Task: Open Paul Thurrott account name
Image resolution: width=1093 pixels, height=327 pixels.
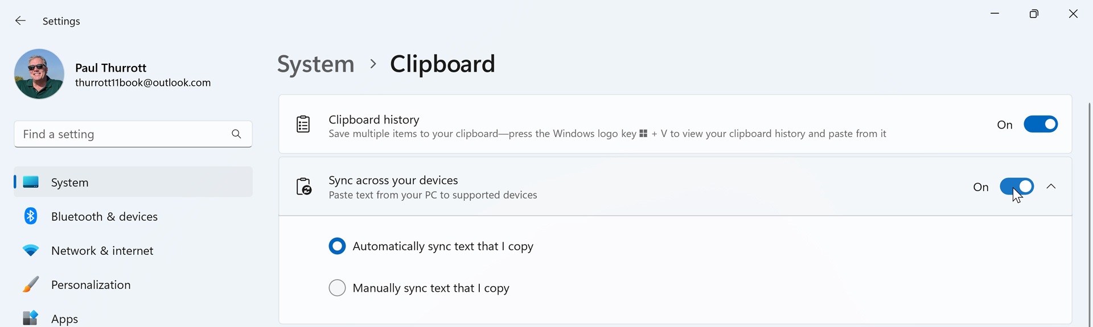Action: 111,68
